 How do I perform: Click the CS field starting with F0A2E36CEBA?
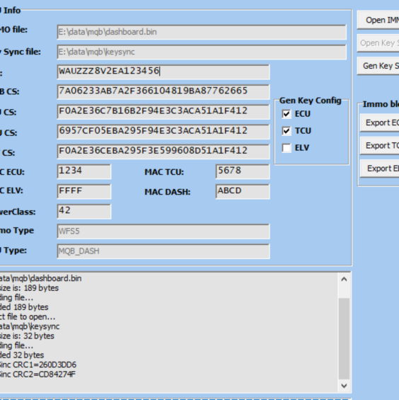[163, 152]
